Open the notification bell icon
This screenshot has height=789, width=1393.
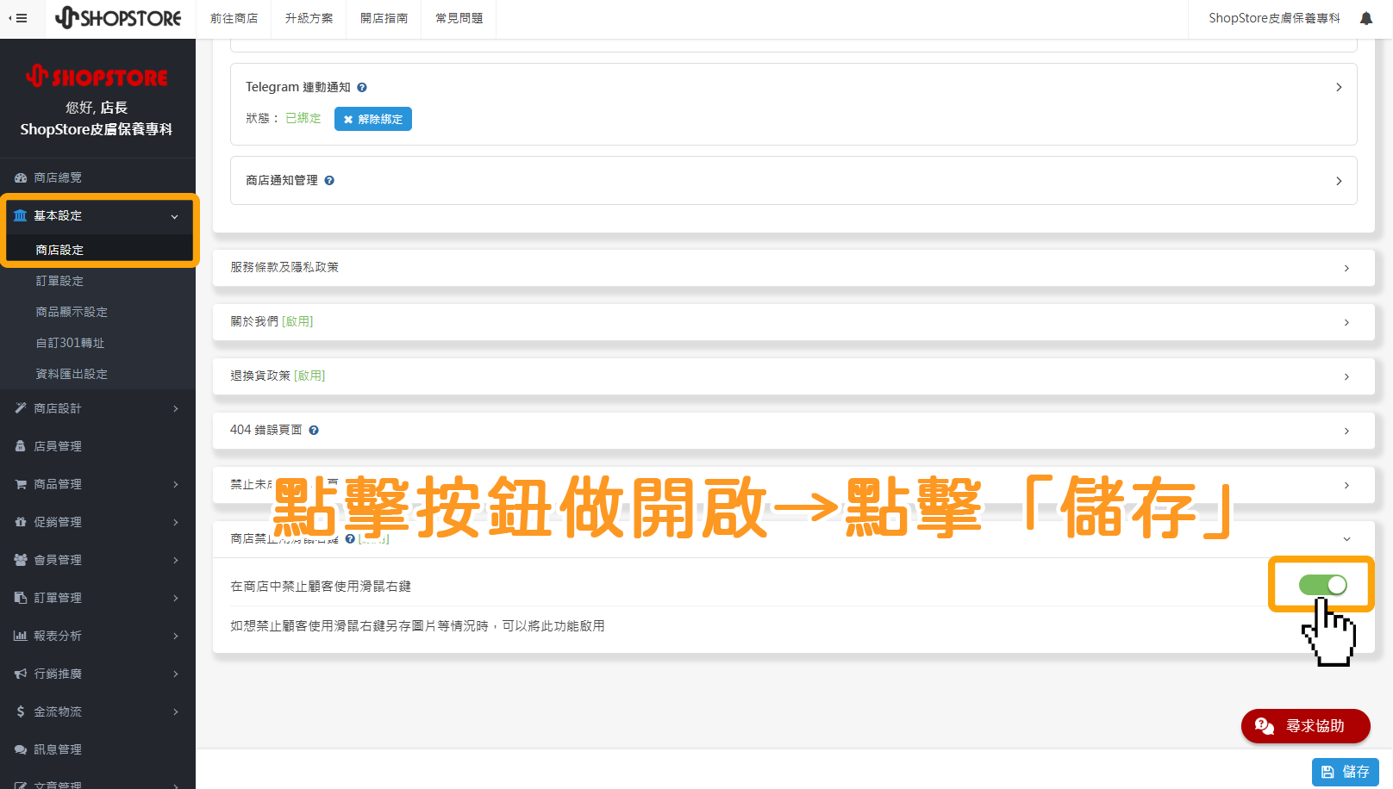tap(1365, 17)
